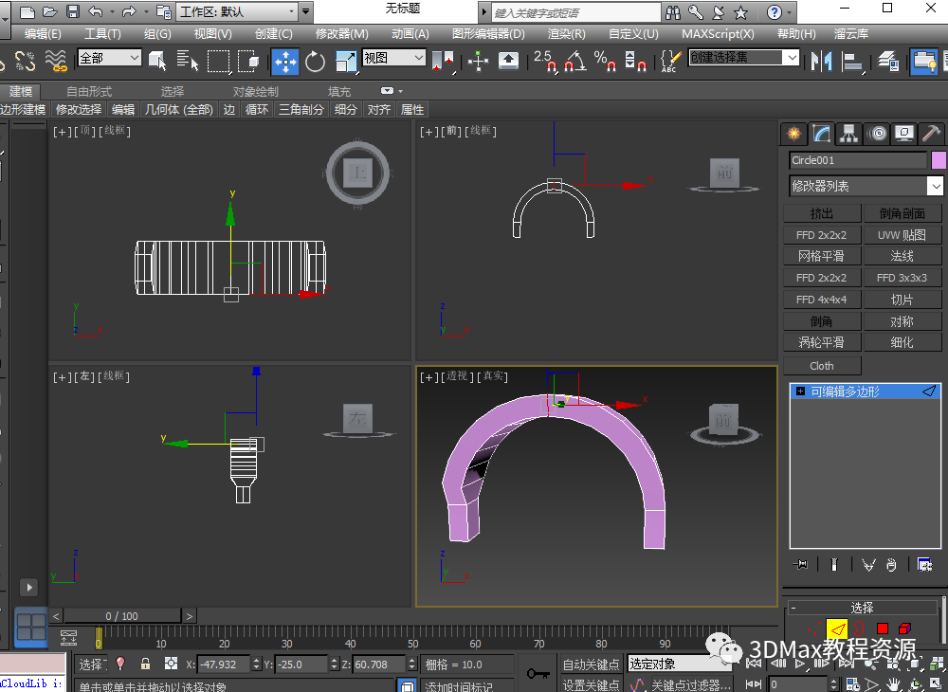
Task: Switch to the 自由形式 ribbon tab
Action: click(x=88, y=91)
